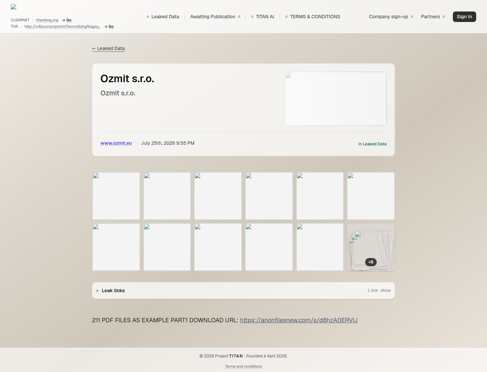Open the +5 stacked thumbnails tile

click(371, 247)
